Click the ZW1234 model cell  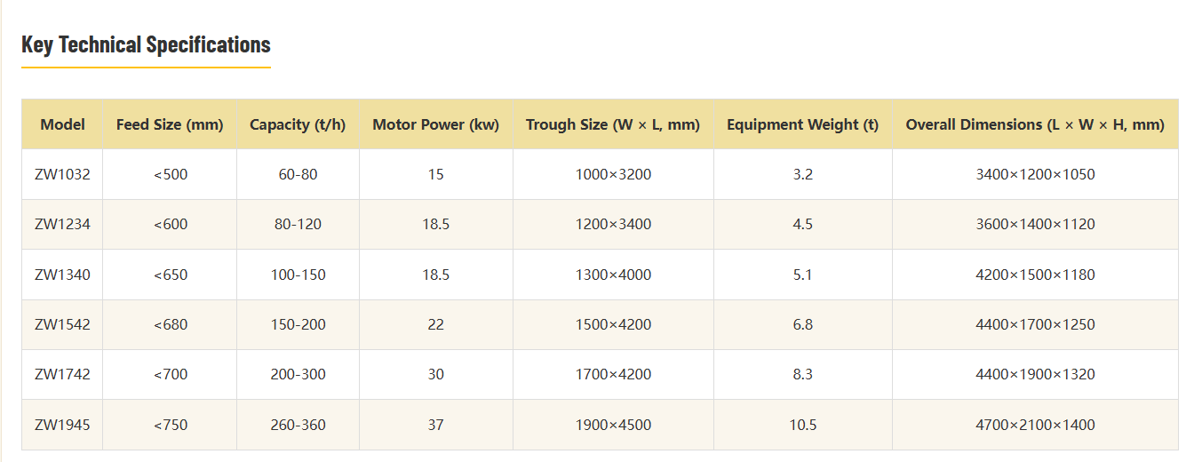[x=62, y=225]
